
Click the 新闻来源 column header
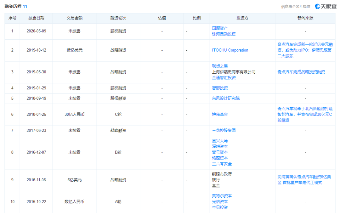click(x=305, y=18)
